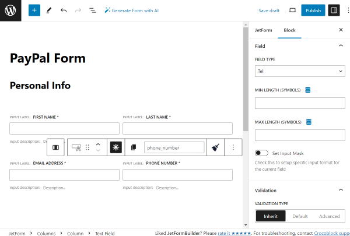Switch to the Block tab

pyautogui.click(x=289, y=30)
